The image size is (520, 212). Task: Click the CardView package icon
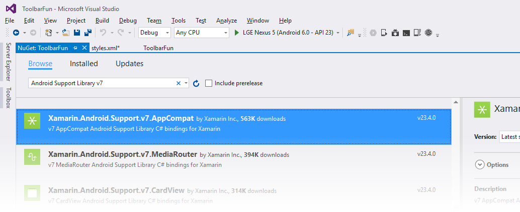(x=32, y=193)
